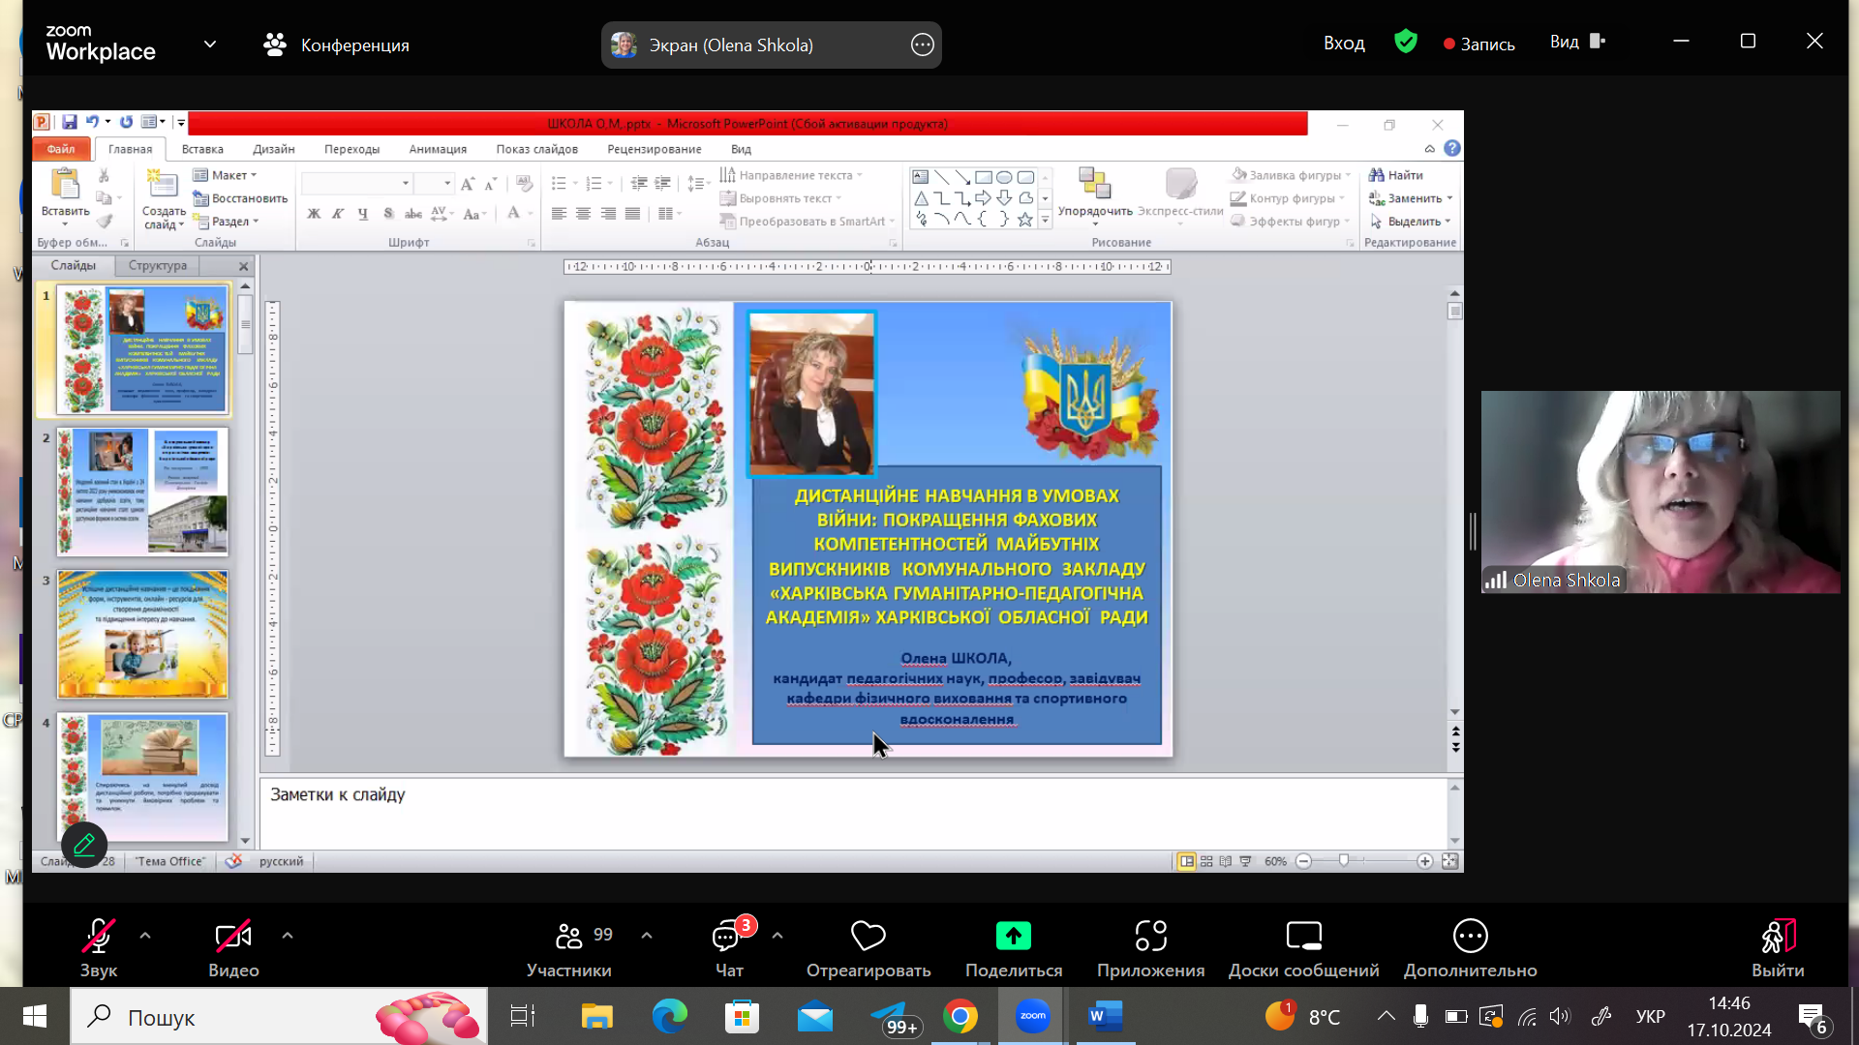Expand video options arrow beside Видео

[288, 936]
